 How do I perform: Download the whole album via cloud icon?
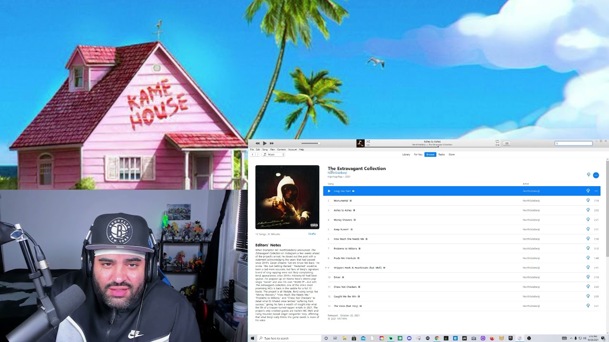coord(589,175)
